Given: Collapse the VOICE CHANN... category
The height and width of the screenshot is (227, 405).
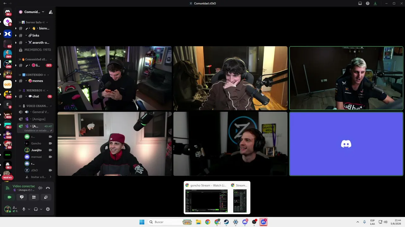Looking at the screenshot, I should [x=35, y=106].
